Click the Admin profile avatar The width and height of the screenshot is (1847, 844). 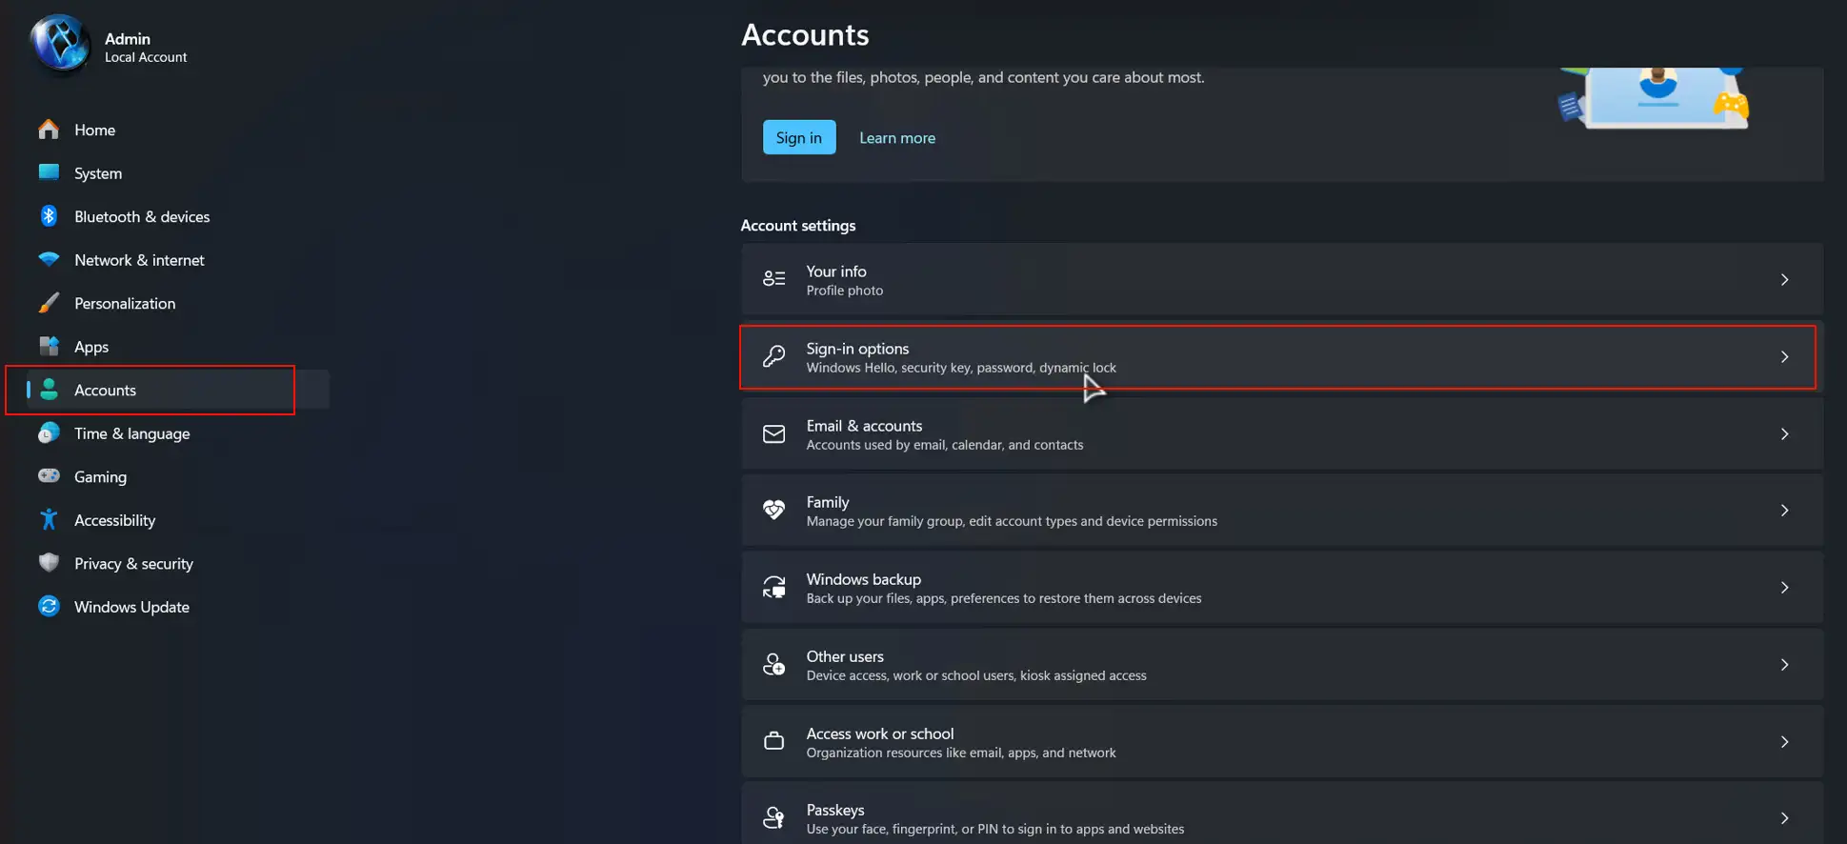(60, 43)
